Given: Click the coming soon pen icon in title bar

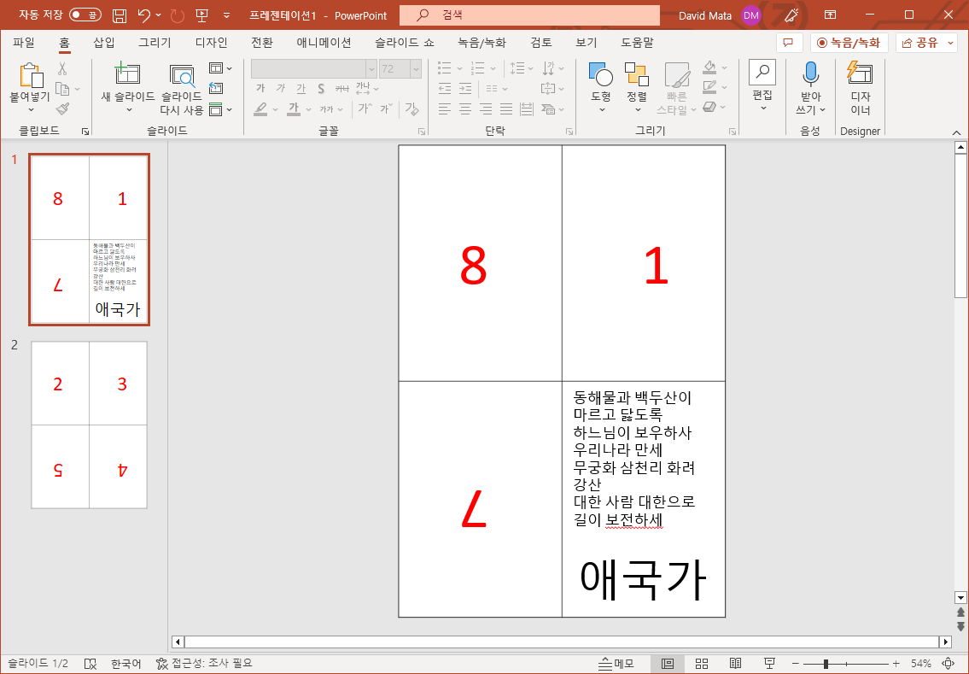Looking at the screenshot, I should click(791, 15).
